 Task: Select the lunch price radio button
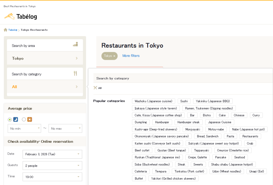point(23,119)
